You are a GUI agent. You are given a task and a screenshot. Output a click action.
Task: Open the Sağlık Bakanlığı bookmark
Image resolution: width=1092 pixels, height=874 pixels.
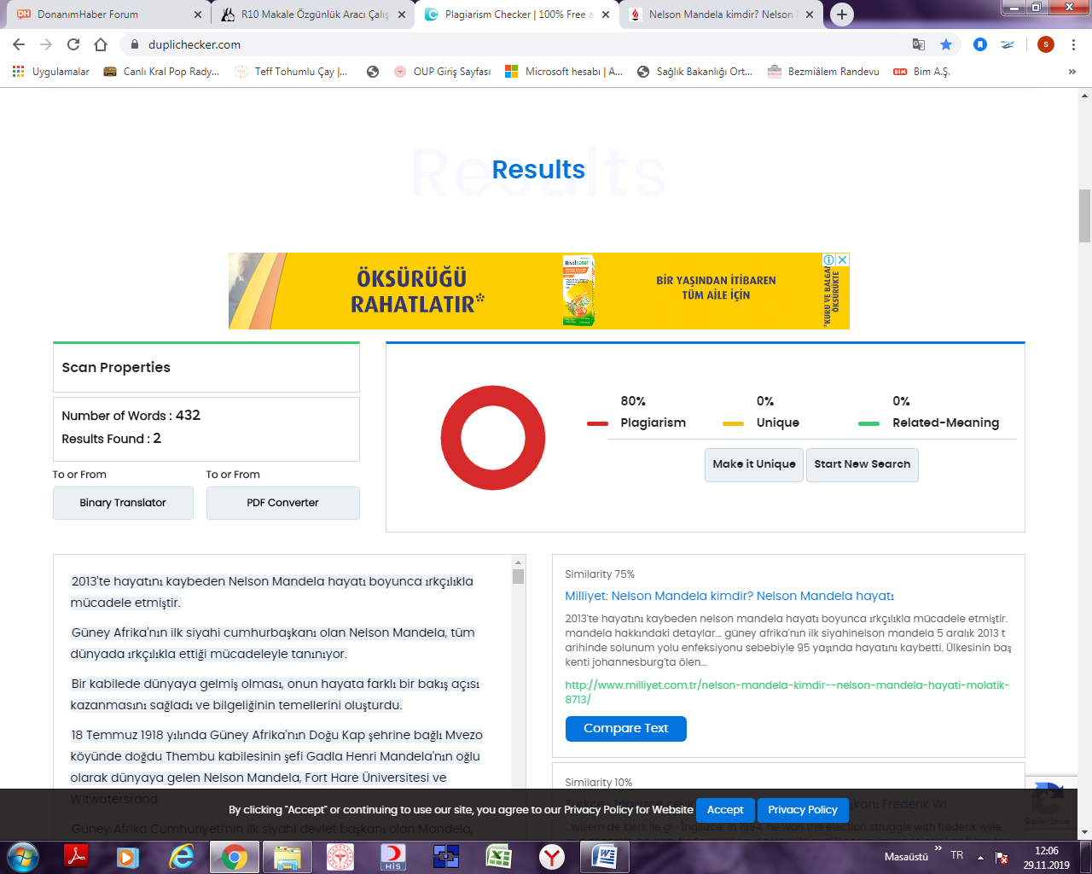coord(694,72)
